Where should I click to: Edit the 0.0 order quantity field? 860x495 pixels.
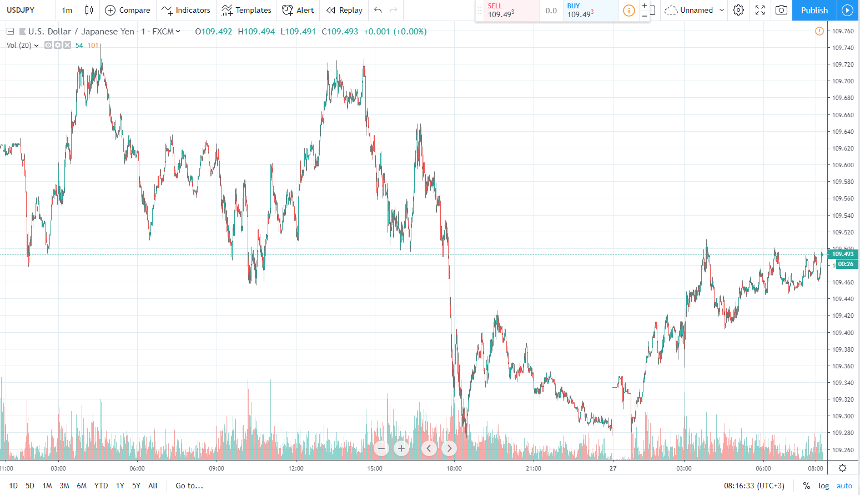(551, 11)
